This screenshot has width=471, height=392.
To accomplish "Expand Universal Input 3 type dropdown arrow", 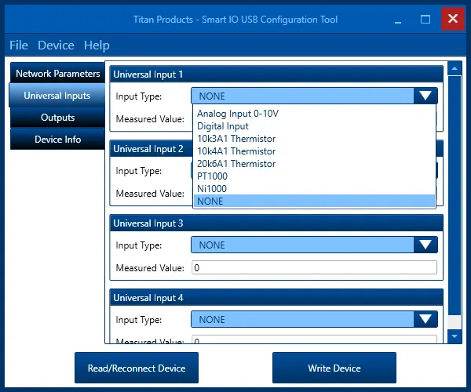I will click(x=425, y=245).
